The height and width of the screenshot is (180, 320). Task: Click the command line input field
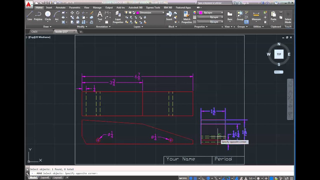[x=162, y=173]
